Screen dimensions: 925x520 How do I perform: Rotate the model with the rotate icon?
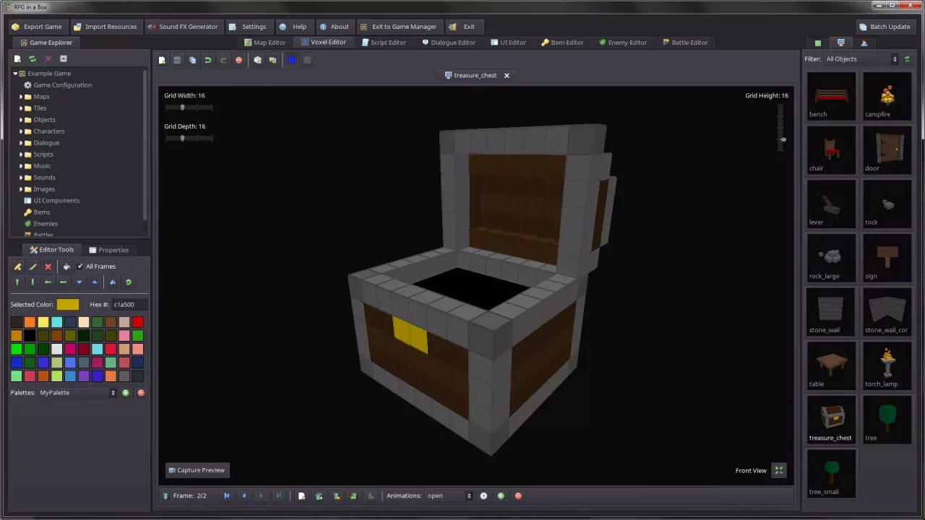128,282
